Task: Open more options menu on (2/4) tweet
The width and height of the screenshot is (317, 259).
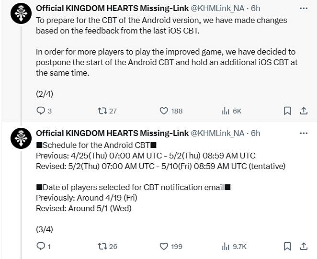Action: [x=304, y=8]
